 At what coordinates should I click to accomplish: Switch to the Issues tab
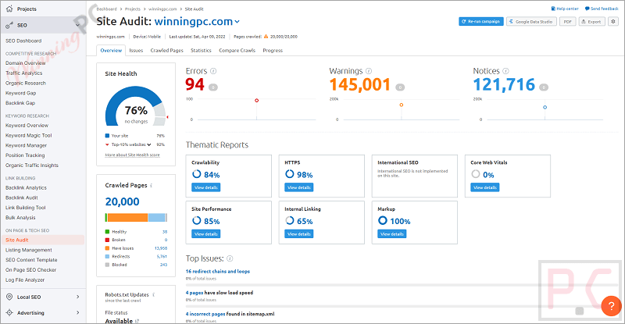136,51
